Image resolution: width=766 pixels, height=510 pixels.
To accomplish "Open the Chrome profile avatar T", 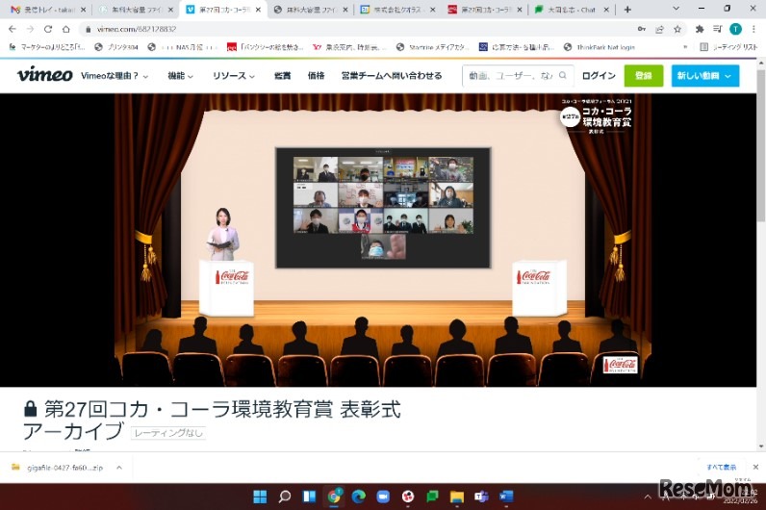I will coord(735,29).
